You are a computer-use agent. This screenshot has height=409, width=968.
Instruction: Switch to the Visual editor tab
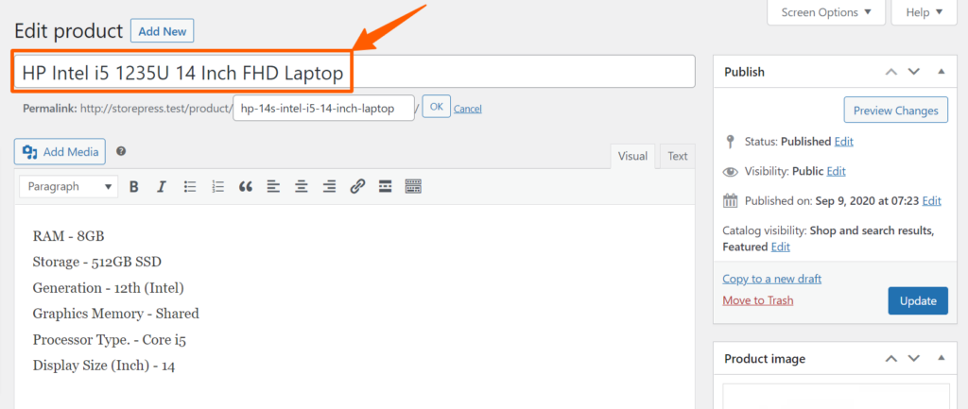tap(632, 156)
